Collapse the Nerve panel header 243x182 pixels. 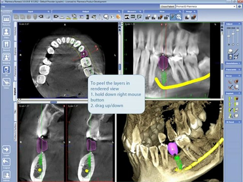point(233,76)
